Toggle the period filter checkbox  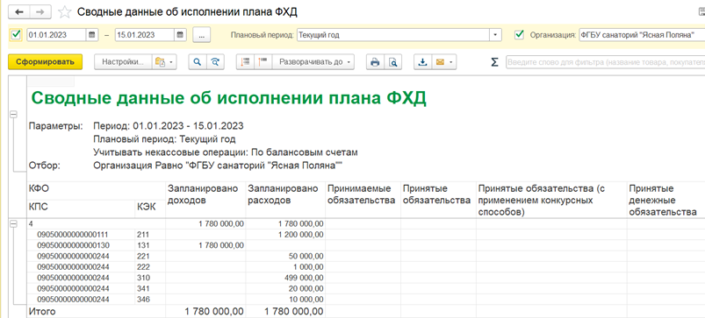tap(16, 34)
